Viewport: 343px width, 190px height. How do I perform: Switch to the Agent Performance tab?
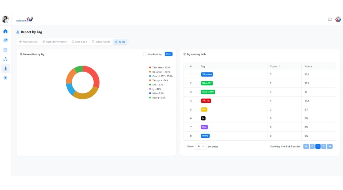55,42
